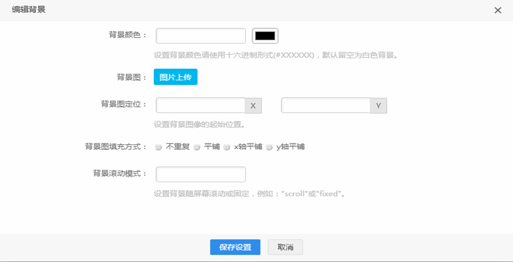Save with the 保存设置 button
Viewport: 513px width, 262px height.
[x=235, y=247]
